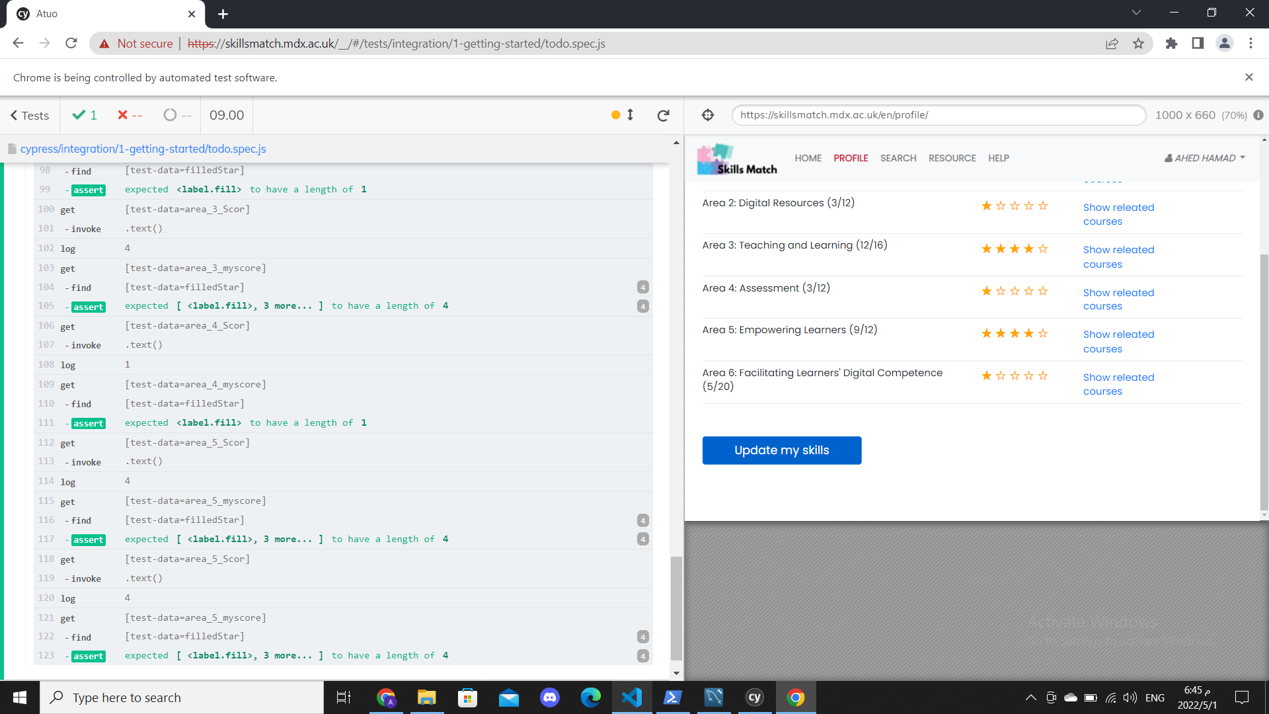The height and width of the screenshot is (714, 1269).
Task: Click the browser extensions puzzle icon
Action: (x=1171, y=43)
